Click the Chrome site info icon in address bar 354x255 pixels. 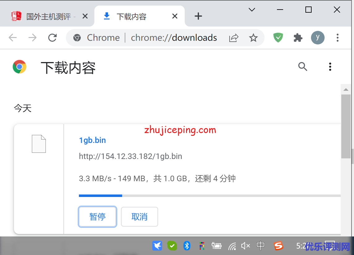pos(77,38)
